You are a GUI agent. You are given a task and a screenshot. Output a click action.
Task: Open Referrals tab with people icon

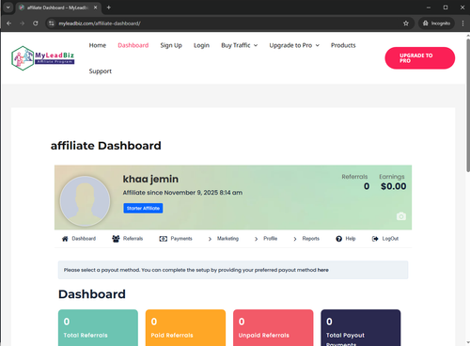116,239
